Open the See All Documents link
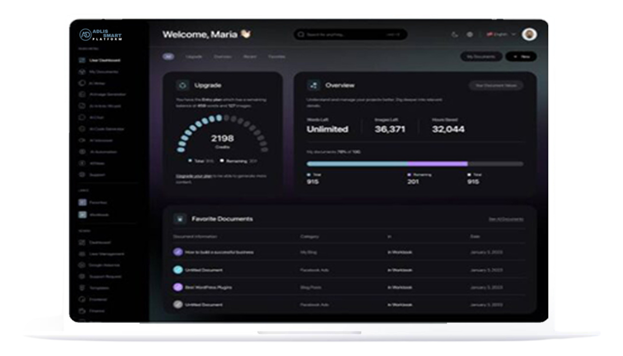 (505, 219)
